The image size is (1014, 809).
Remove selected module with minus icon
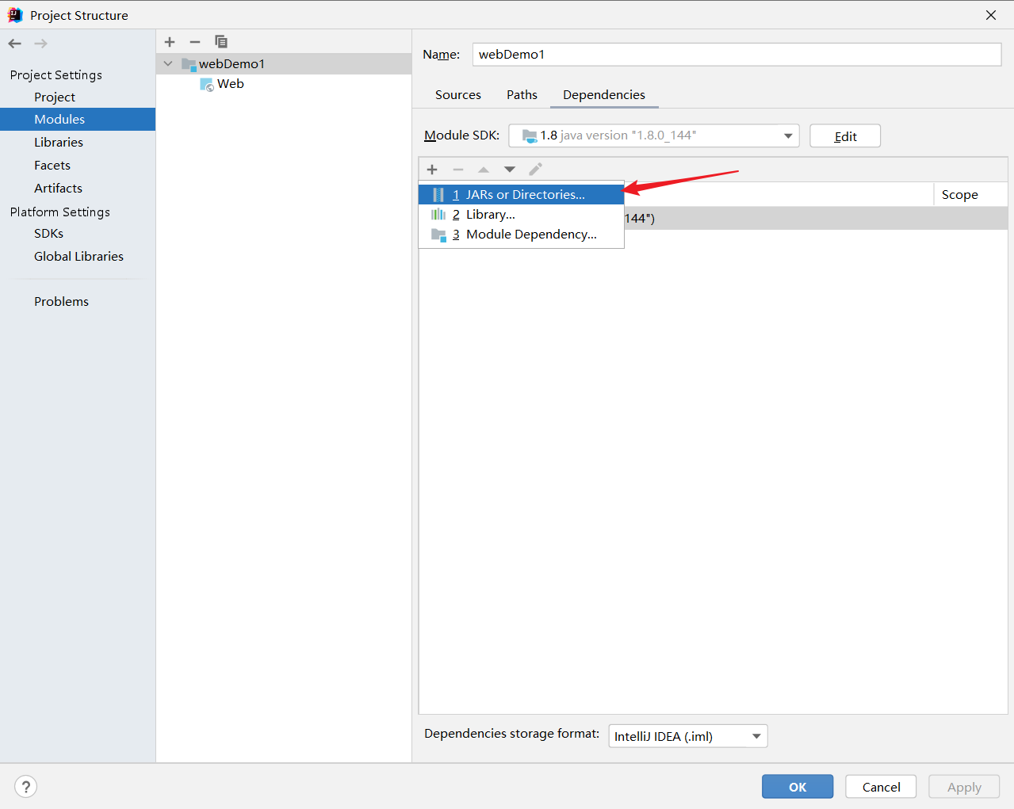(195, 42)
